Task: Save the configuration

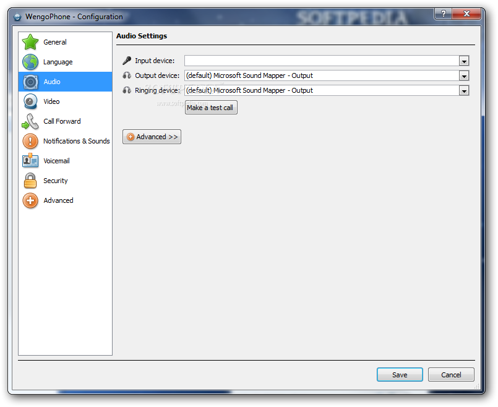Action: tap(400, 375)
